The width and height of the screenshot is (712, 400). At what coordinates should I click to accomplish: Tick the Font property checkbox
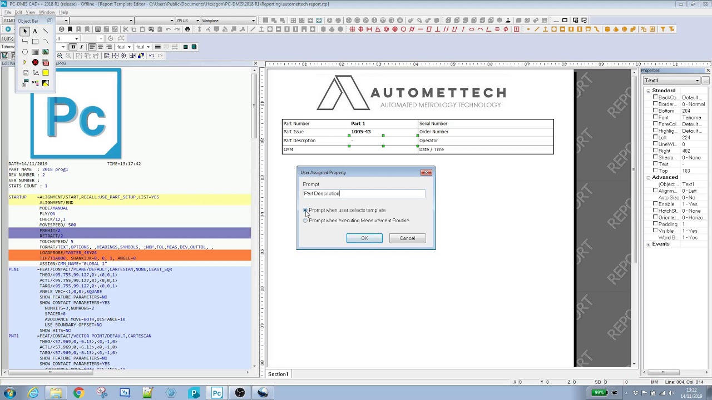(x=655, y=117)
